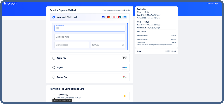Viewport: 224px width, 104px height.
Task: Click the Expiration date field
Action: (x=72, y=45)
